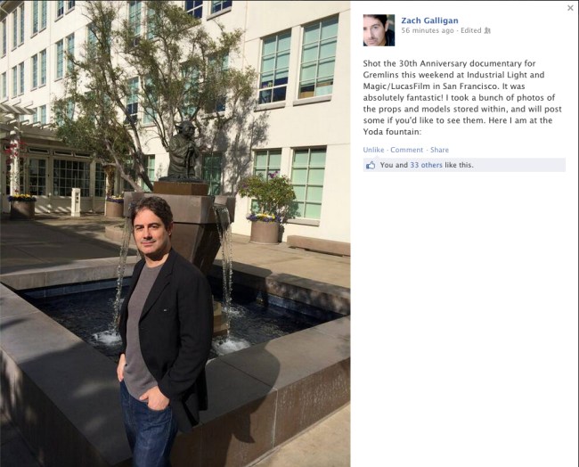
Task: View edit history via Edited label
Action: (x=471, y=30)
